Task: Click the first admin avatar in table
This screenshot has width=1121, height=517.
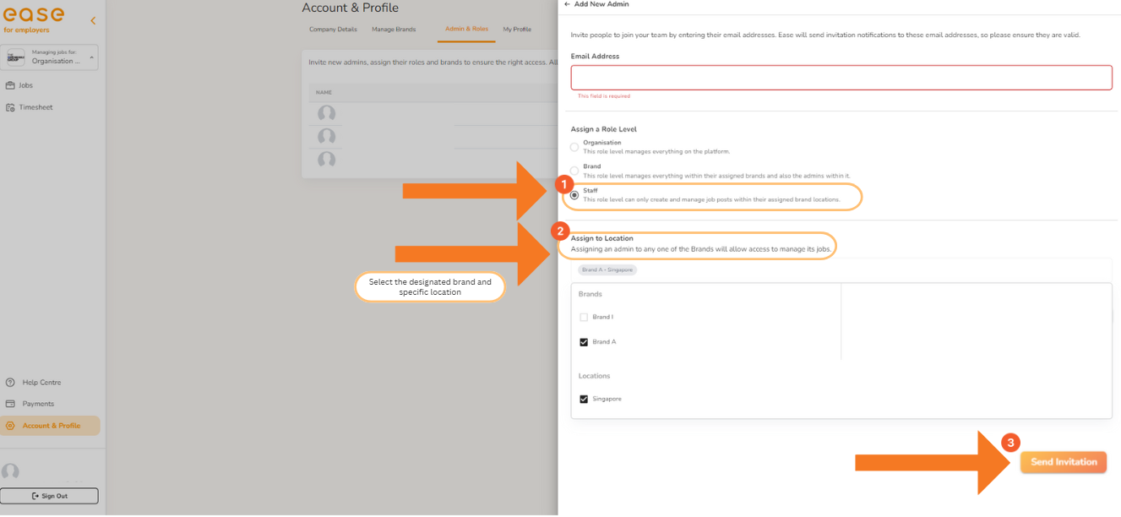Action: (x=326, y=113)
